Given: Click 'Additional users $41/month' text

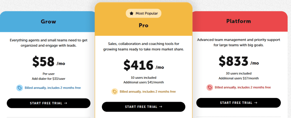Looking at the screenshot, I should pos(144,82).
